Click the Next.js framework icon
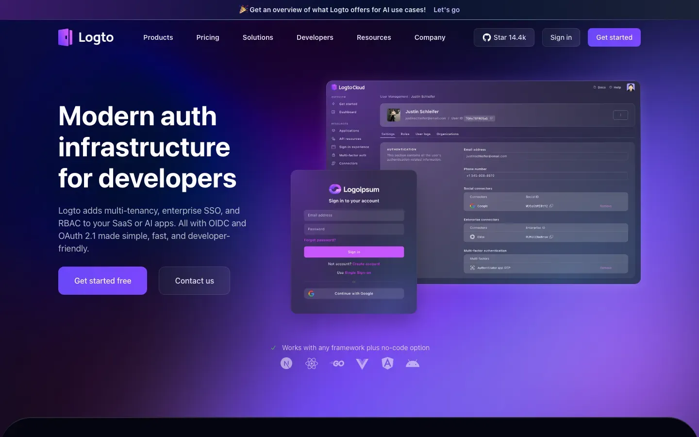 coord(286,363)
